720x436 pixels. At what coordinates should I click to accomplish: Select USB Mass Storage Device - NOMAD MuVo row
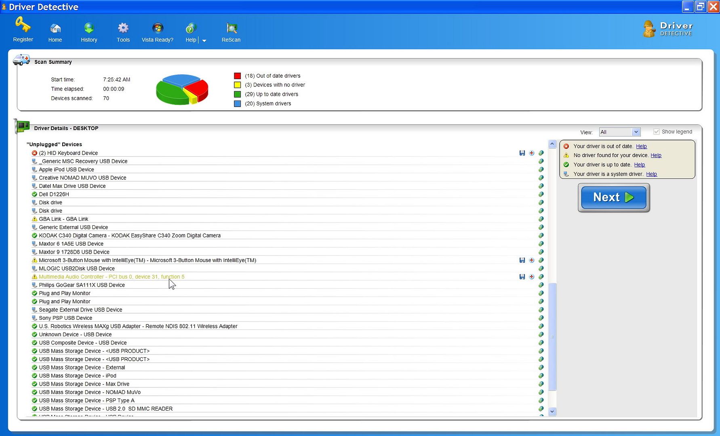[287, 392]
